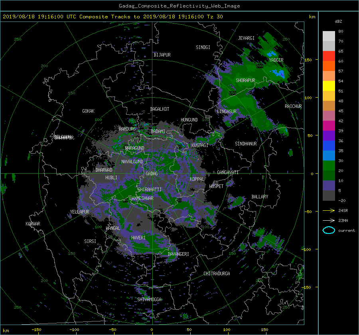The height and width of the screenshot is (335, 359).
Task: Click the DAVANGERI city label
Action: [178, 254]
